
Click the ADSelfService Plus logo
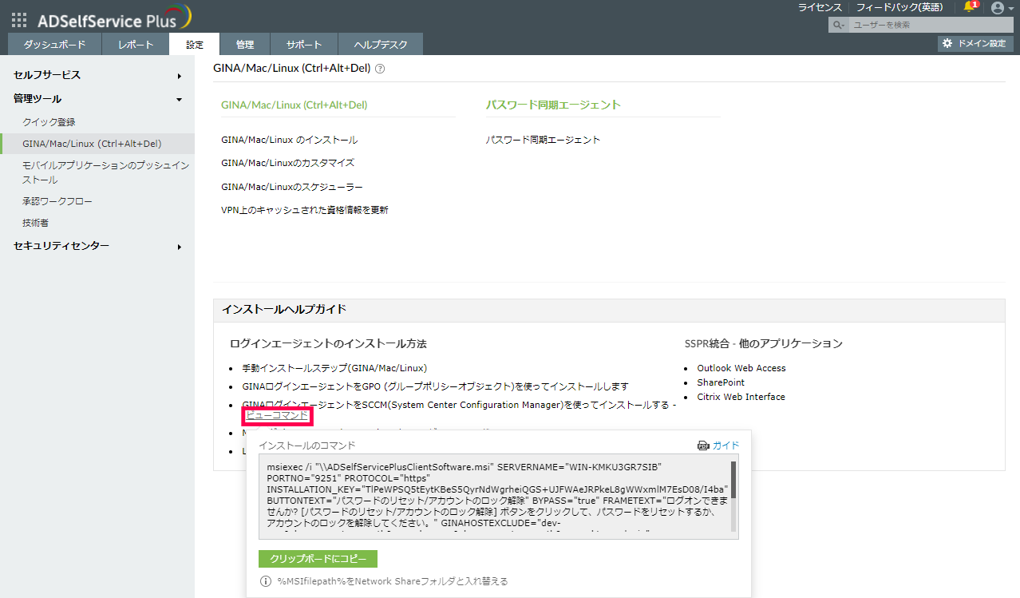point(114,18)
